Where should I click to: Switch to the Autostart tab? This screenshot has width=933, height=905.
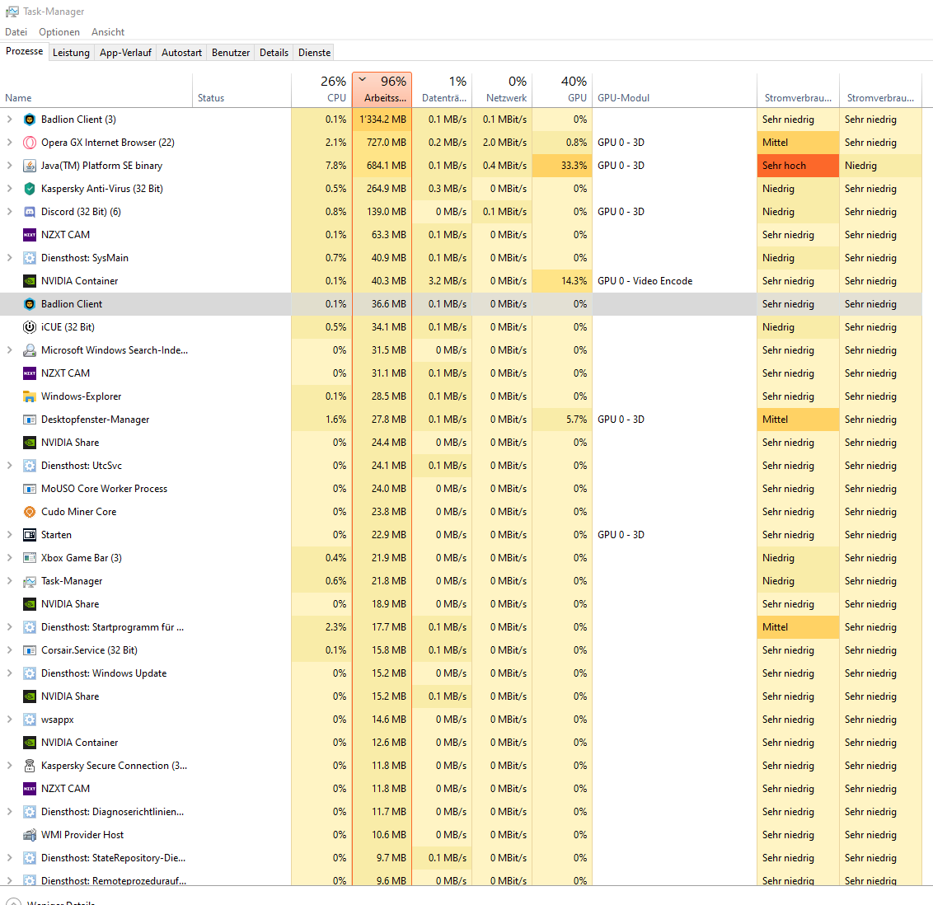(x=181, y=53)
